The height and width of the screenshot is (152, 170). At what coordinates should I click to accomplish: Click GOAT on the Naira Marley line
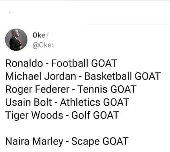115,141
